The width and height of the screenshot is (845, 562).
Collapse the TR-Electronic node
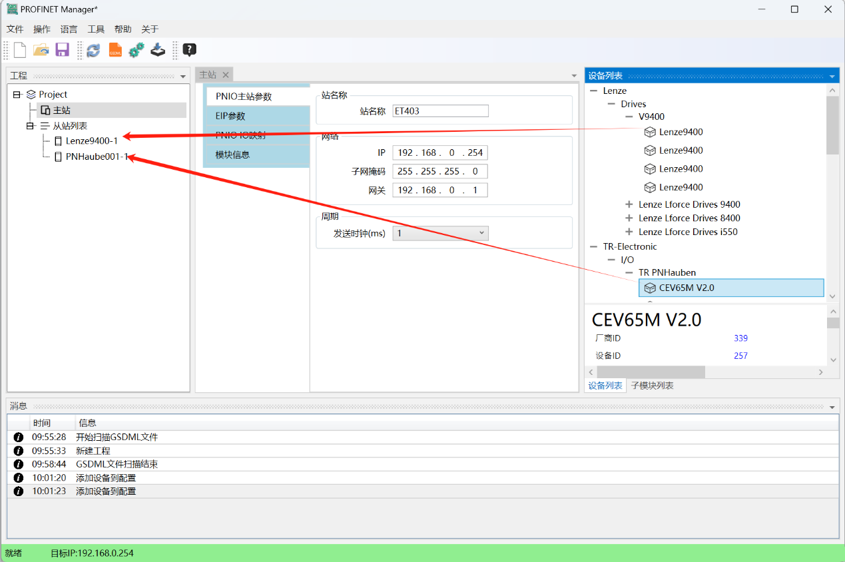click(x=593, y=246)
